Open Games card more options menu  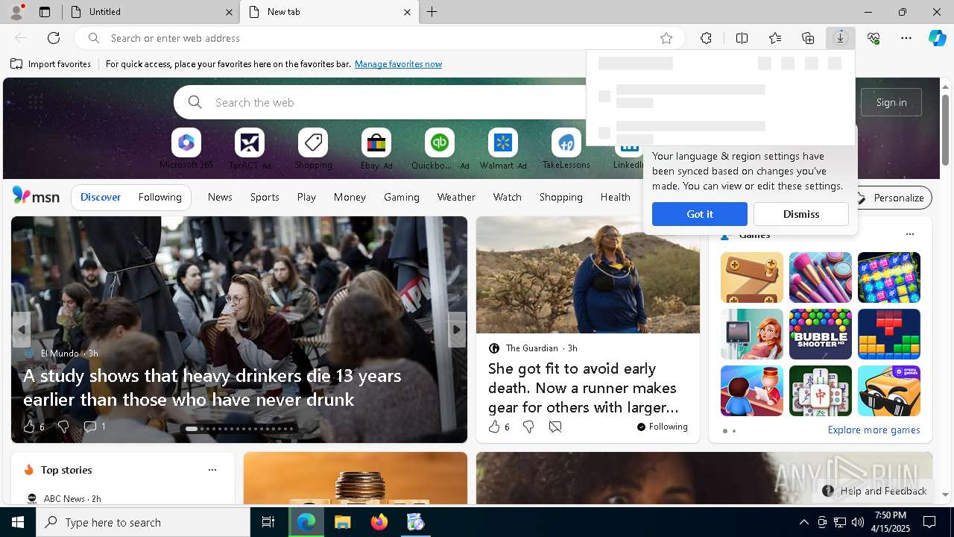[909, 234]
